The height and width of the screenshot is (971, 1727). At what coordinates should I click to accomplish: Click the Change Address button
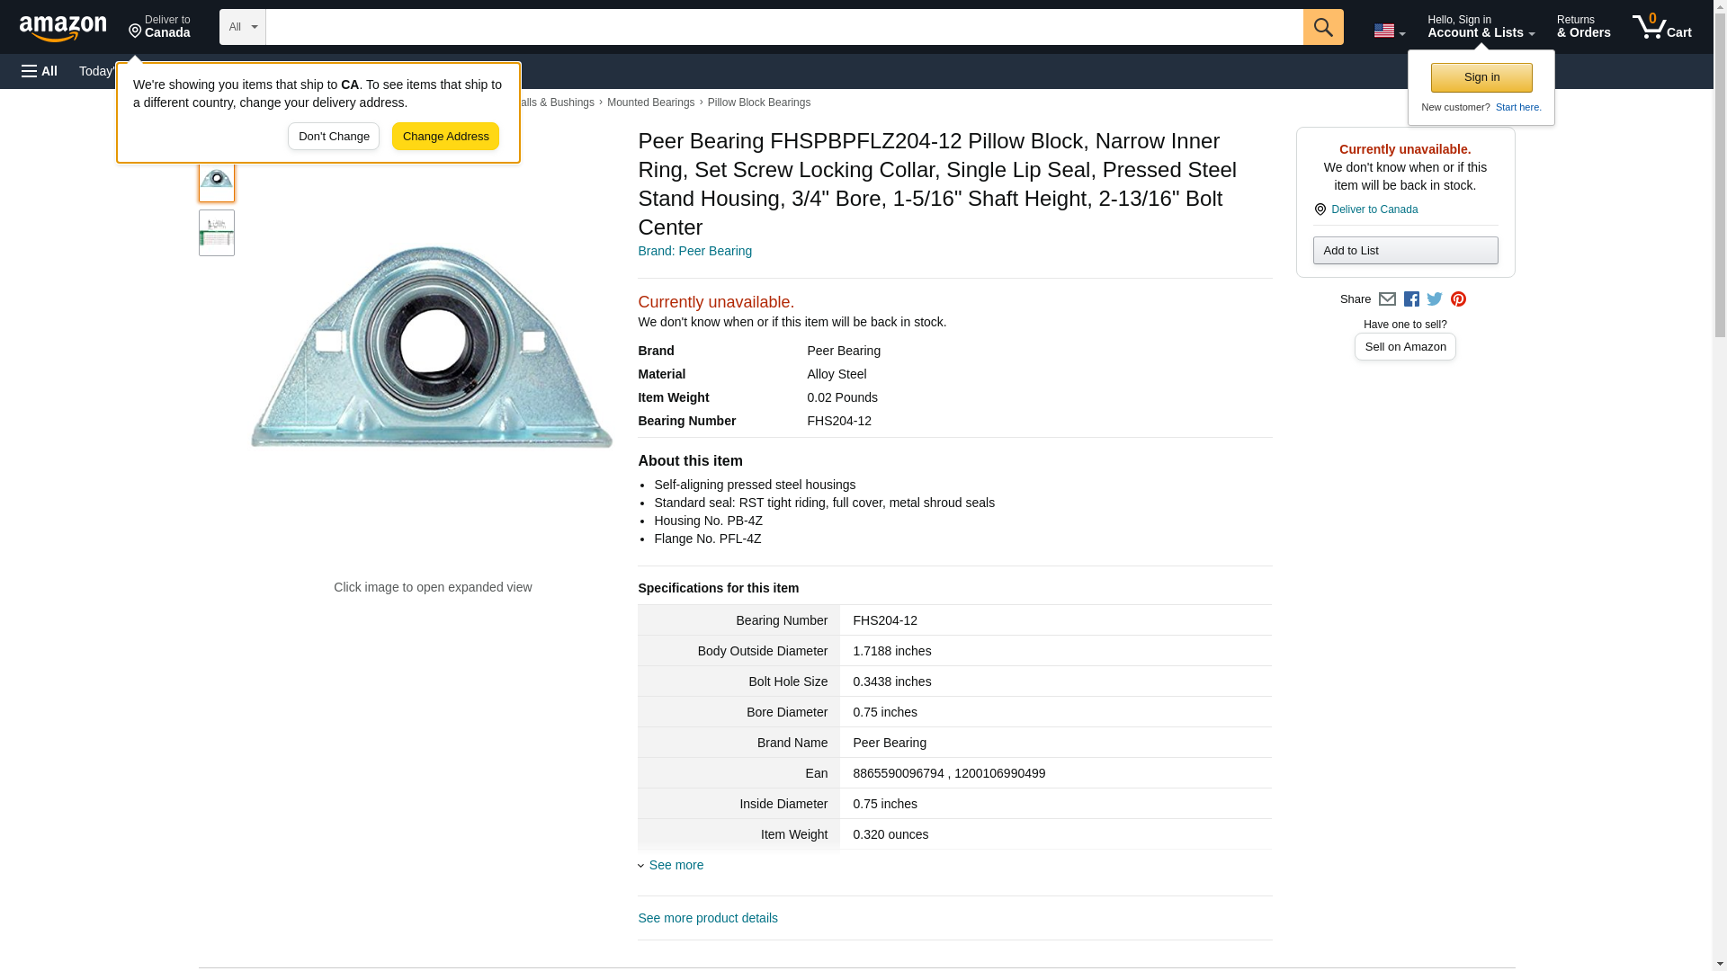[445, 137]
